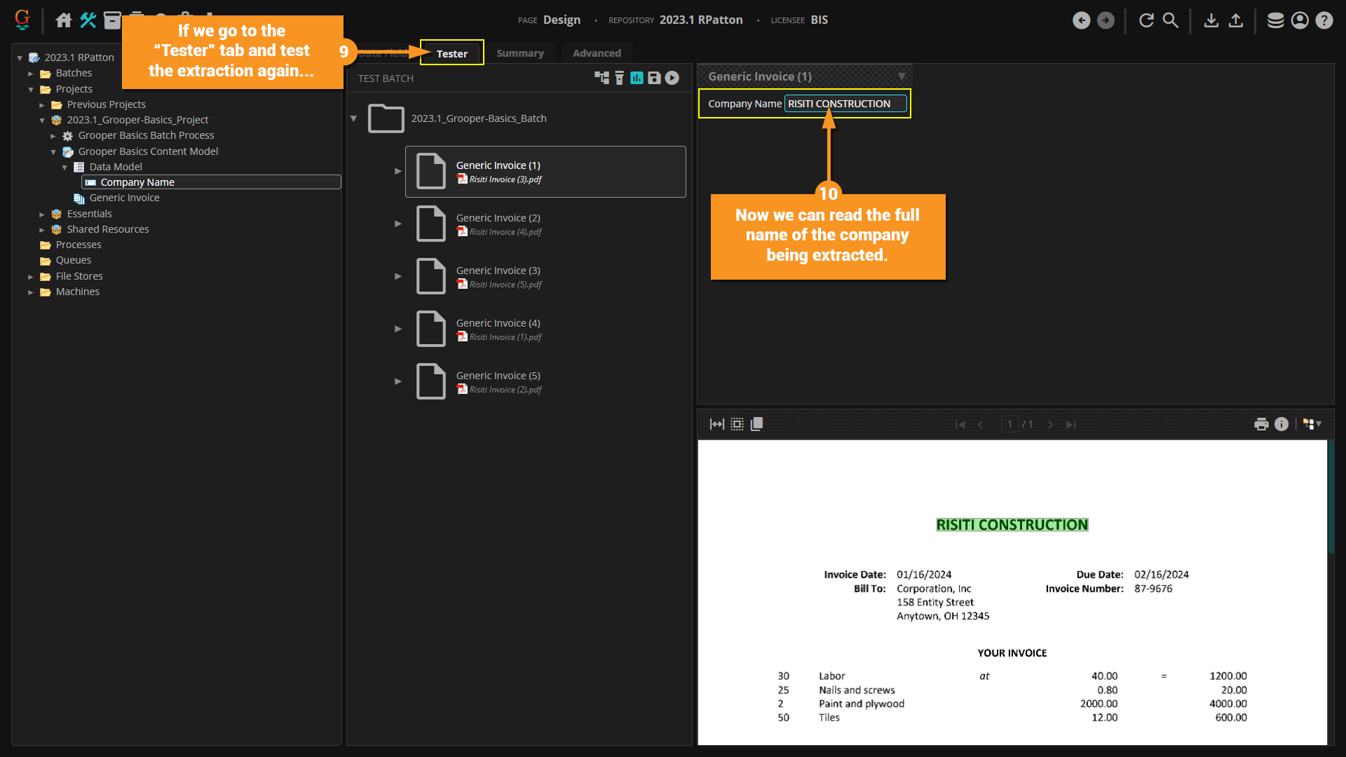This screenshot has width=1346, height=757.
Task: Open the Generic Invoice (1) panel dropdown
Action: point(902,76)
